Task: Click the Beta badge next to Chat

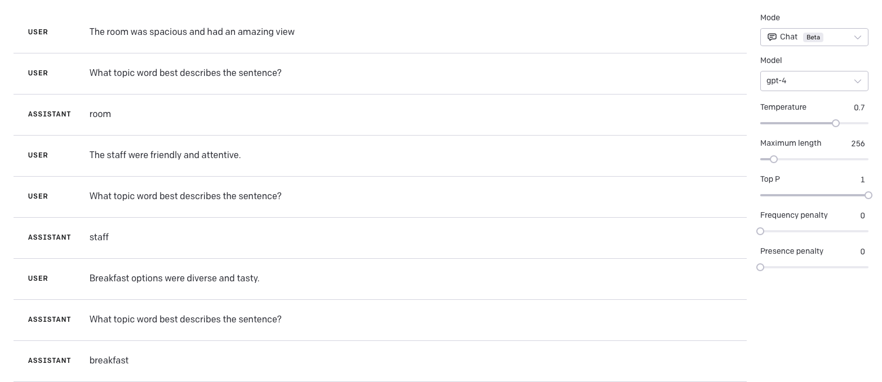Action: coord(813,37)
